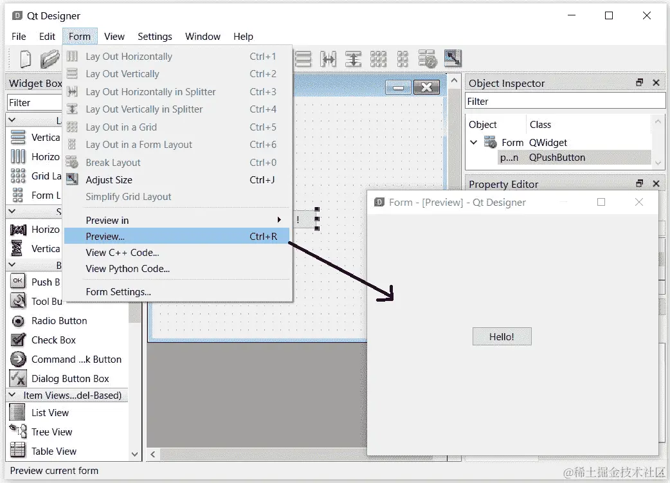
Task: Select Horizontal Spacer widget icon
Action: pyautogui.click(x=18, y=230)
